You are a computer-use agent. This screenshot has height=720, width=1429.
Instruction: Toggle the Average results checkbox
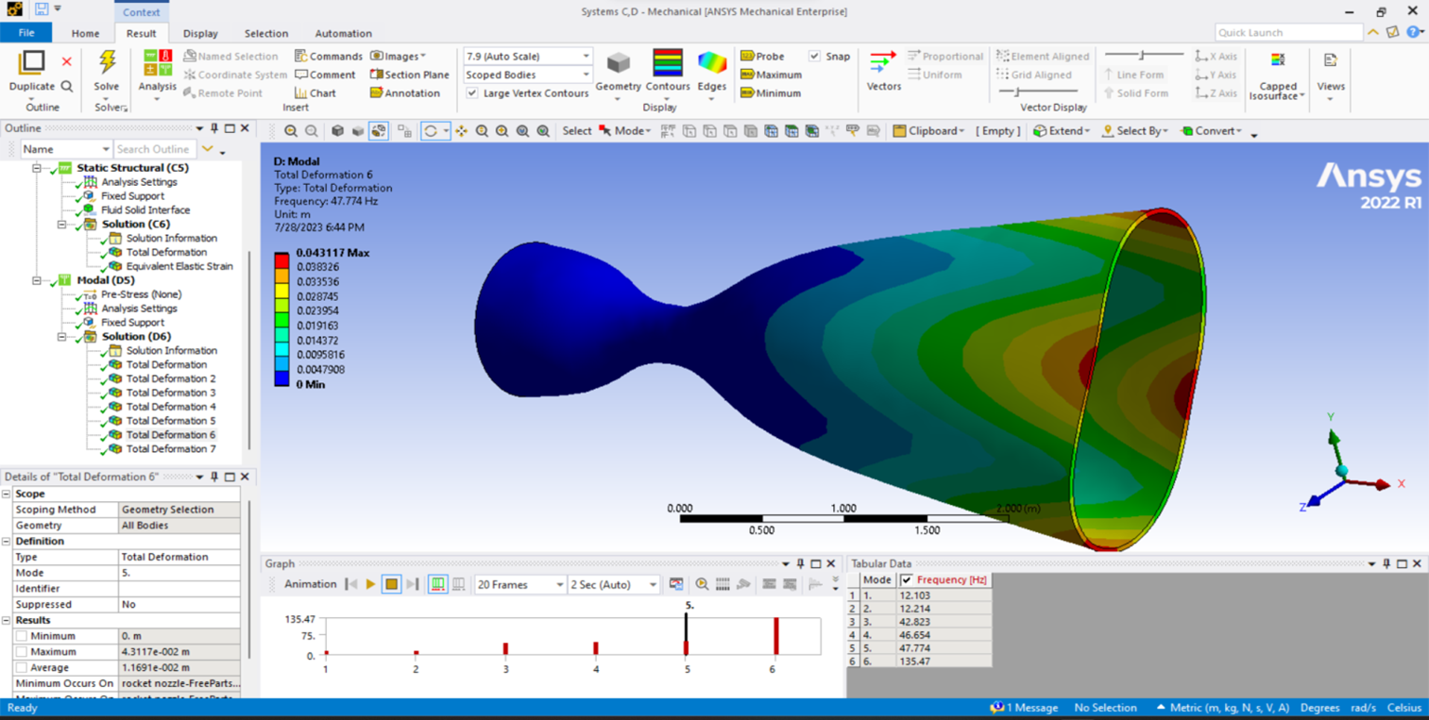21,667
